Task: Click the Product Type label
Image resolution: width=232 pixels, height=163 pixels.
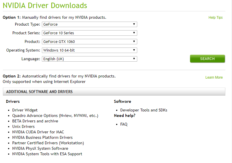Action: pos(27,24)
